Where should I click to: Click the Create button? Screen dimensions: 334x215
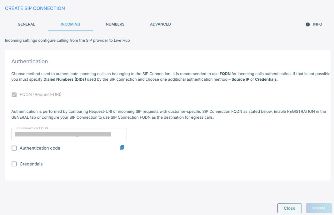319,208
